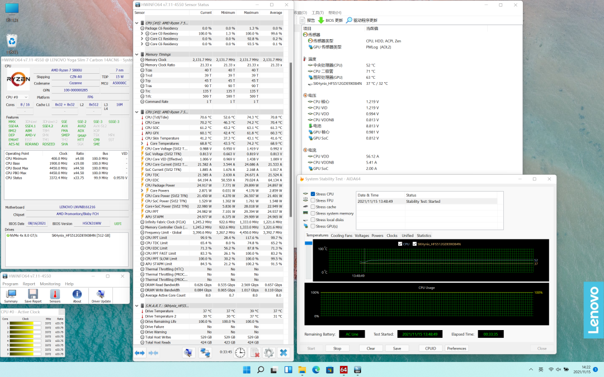
Task: Expand Core Temperatures row
Action: (141, 144)
